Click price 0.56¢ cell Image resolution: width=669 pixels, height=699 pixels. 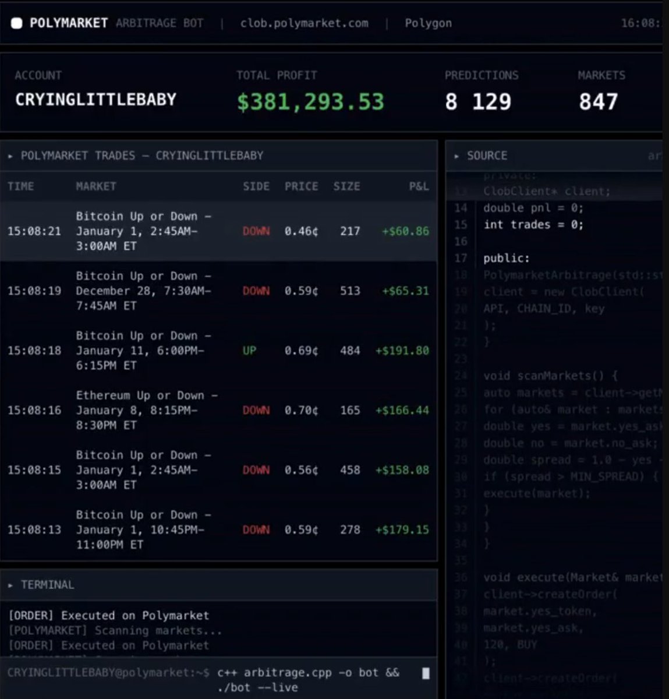coord(301,470)
